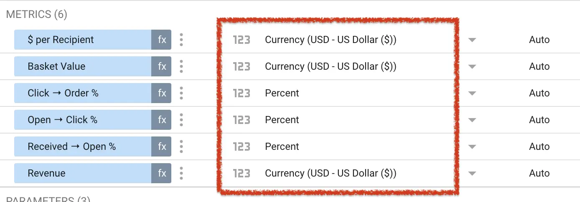The width and height of the screenshot is (580, 202).
Task: Select the Basket Value field name
Action: click(56, 66)
